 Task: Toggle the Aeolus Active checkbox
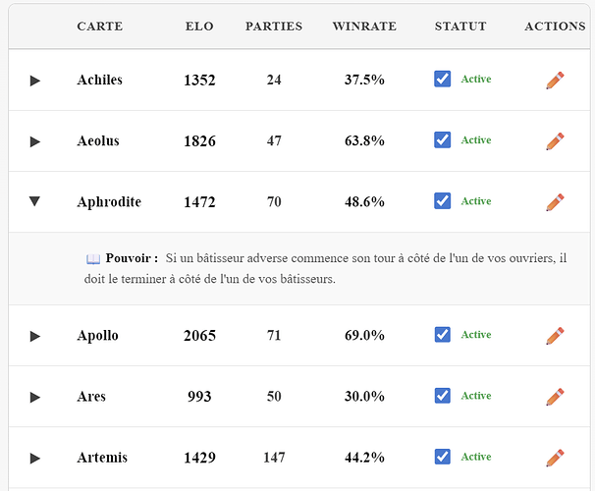pos(442,140)
